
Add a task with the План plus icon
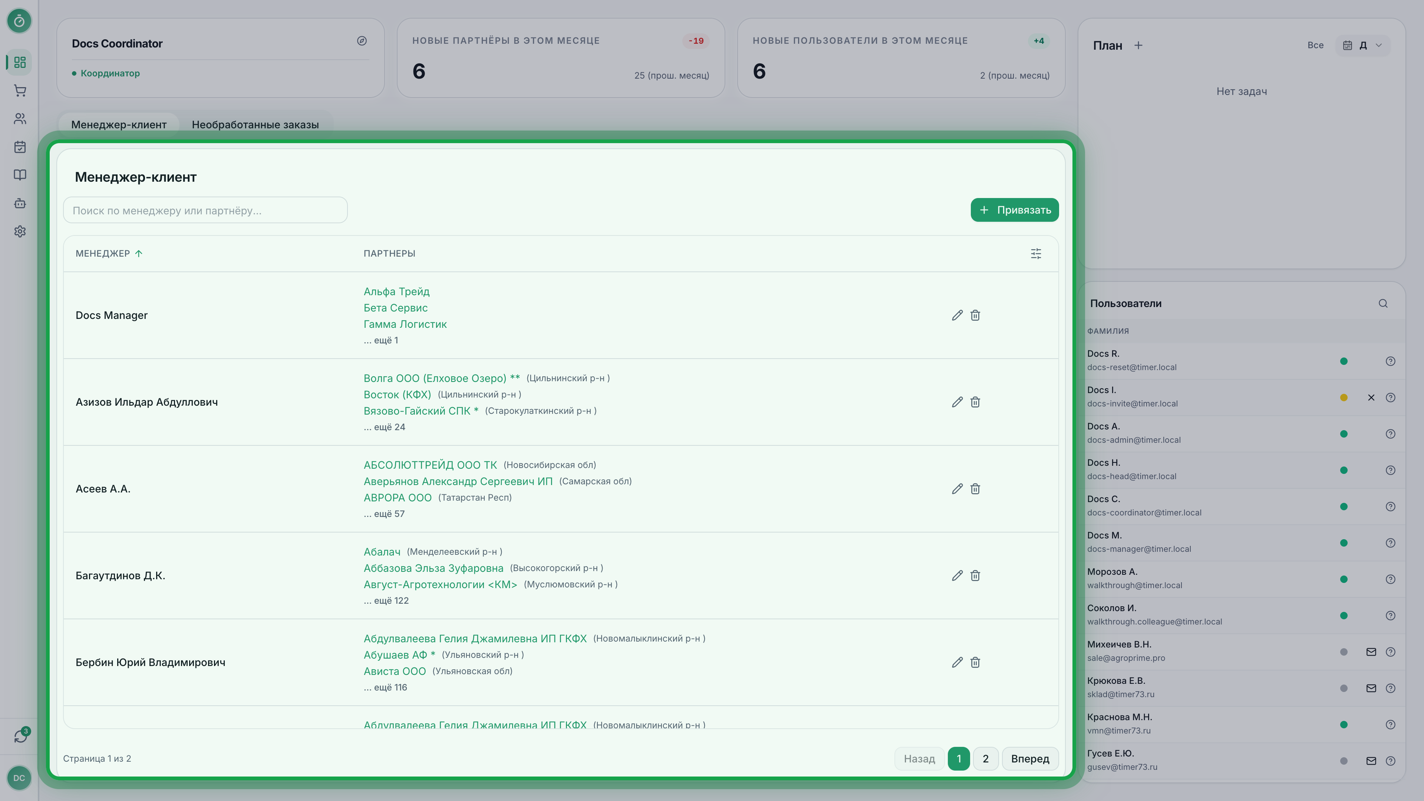[1138, 45]
